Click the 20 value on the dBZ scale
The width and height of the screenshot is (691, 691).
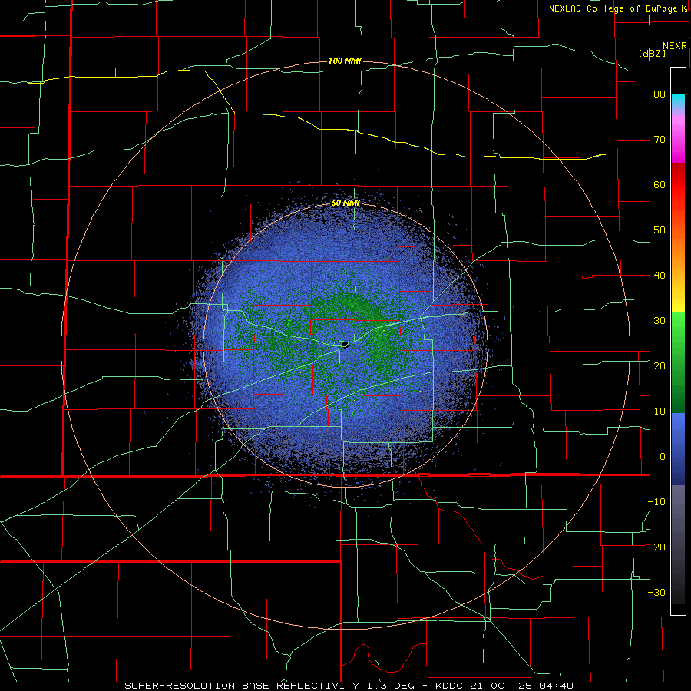click(x=660, y=366)
